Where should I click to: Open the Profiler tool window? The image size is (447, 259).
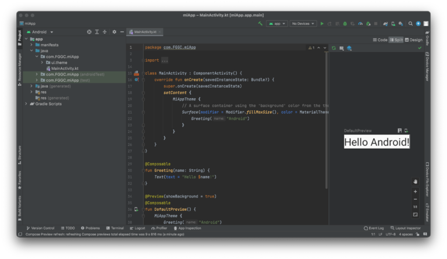coord(159,228)
